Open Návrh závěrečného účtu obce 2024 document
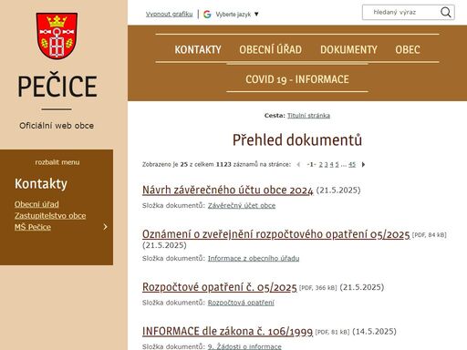 coord(227,190)
